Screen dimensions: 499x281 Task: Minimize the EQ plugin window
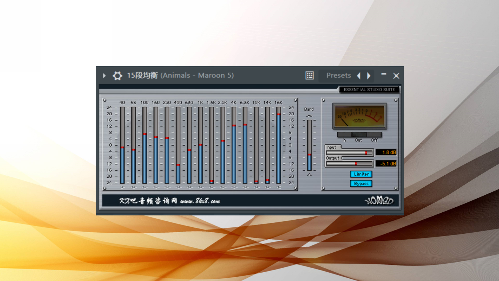[384, 74]
